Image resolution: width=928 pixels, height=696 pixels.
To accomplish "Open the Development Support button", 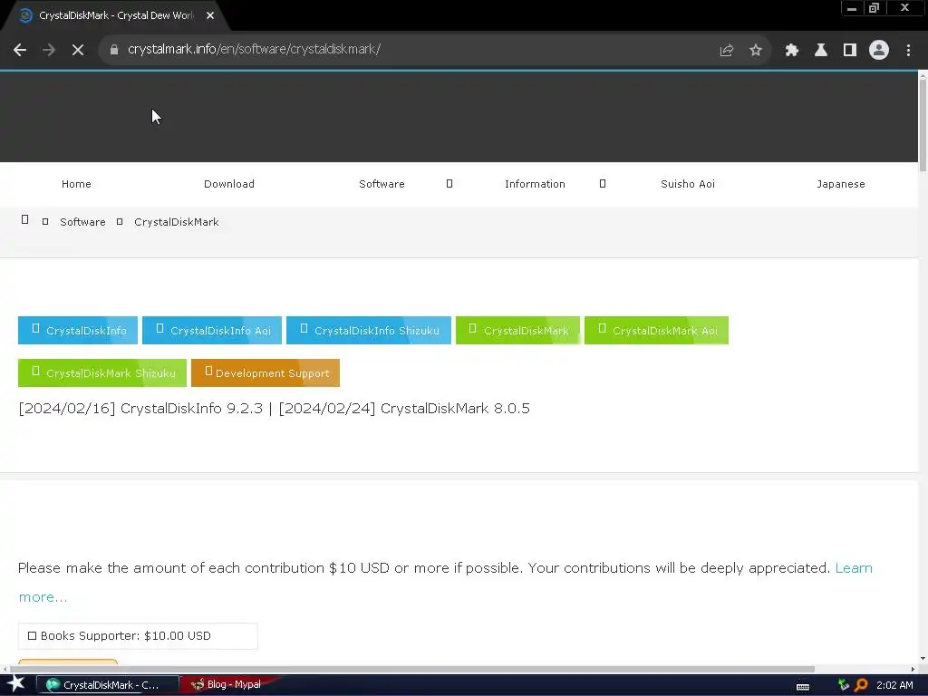I will pyautogui.click(x=266, y=372).
